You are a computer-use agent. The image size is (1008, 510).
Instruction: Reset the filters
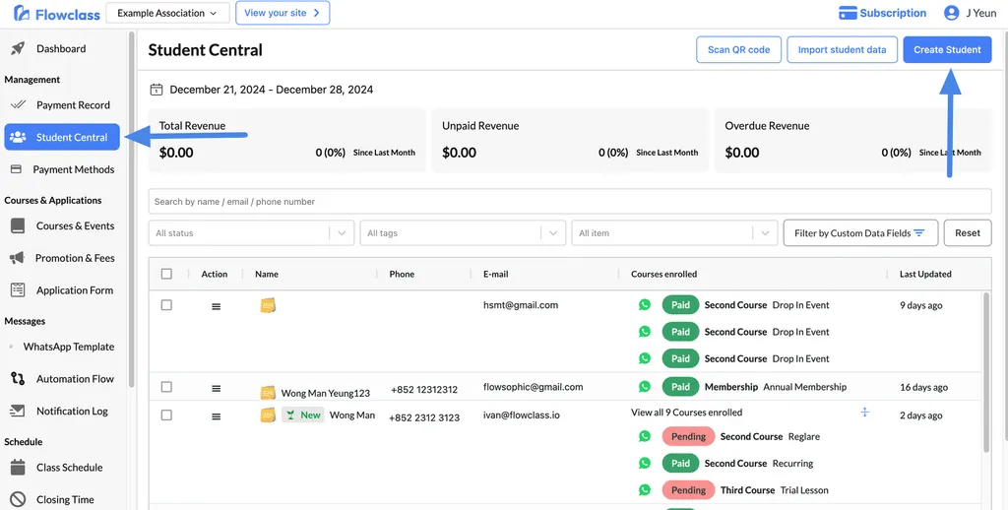pos(968,232)
